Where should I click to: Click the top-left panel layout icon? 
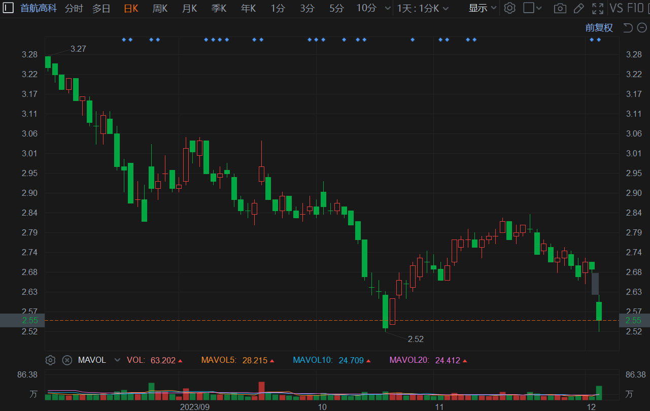tap(8, 8)
